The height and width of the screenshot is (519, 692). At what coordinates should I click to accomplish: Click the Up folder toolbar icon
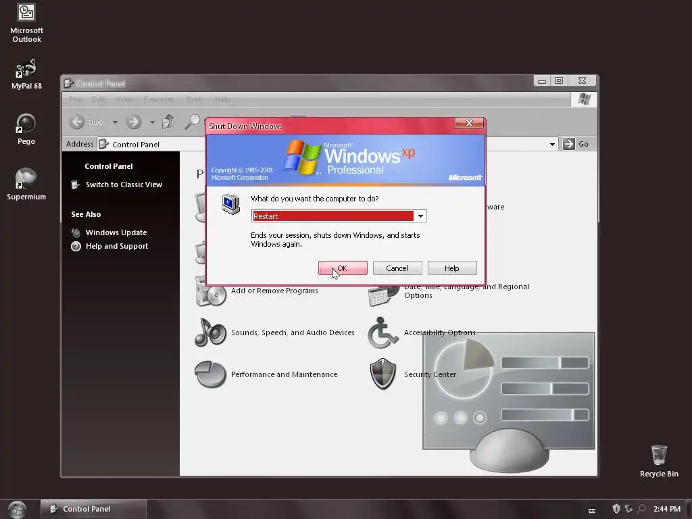pyautogui.click(x=168, y=122)
